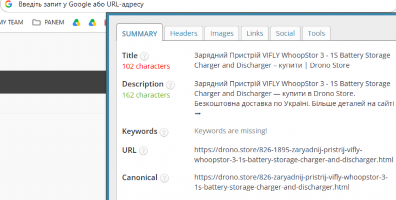Show help for Title question mark icon
Image resolution: width=396 pixels, height=200 pixels.
coord(144,56)
